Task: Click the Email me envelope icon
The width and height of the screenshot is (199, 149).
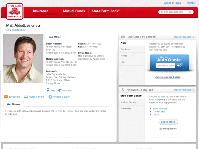Action: (x=6, y=97)
